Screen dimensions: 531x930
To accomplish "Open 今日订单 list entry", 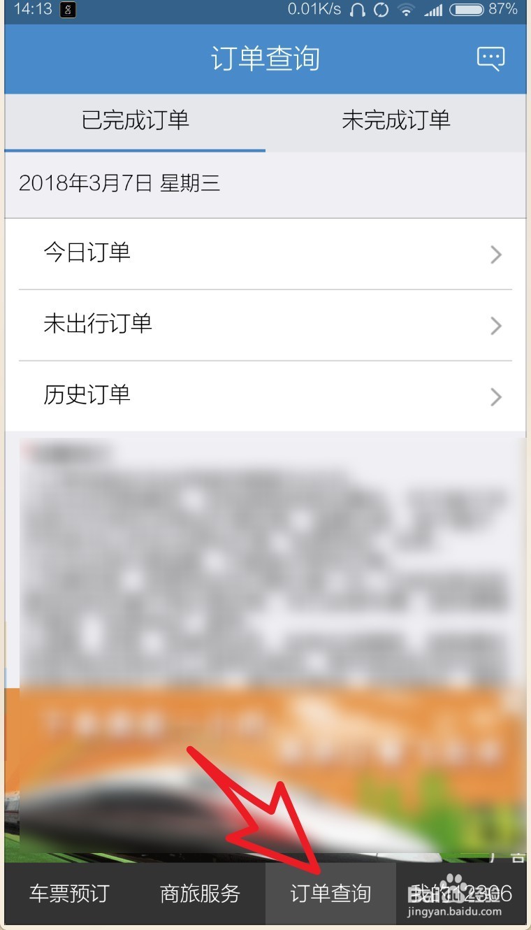I will pos(265,254).
